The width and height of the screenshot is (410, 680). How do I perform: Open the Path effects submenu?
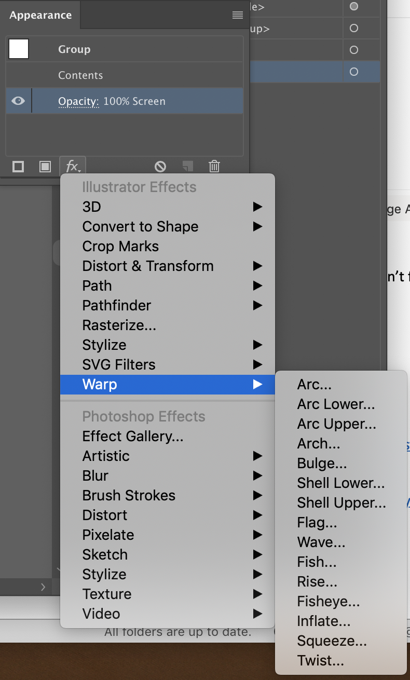tap(168, 285)
